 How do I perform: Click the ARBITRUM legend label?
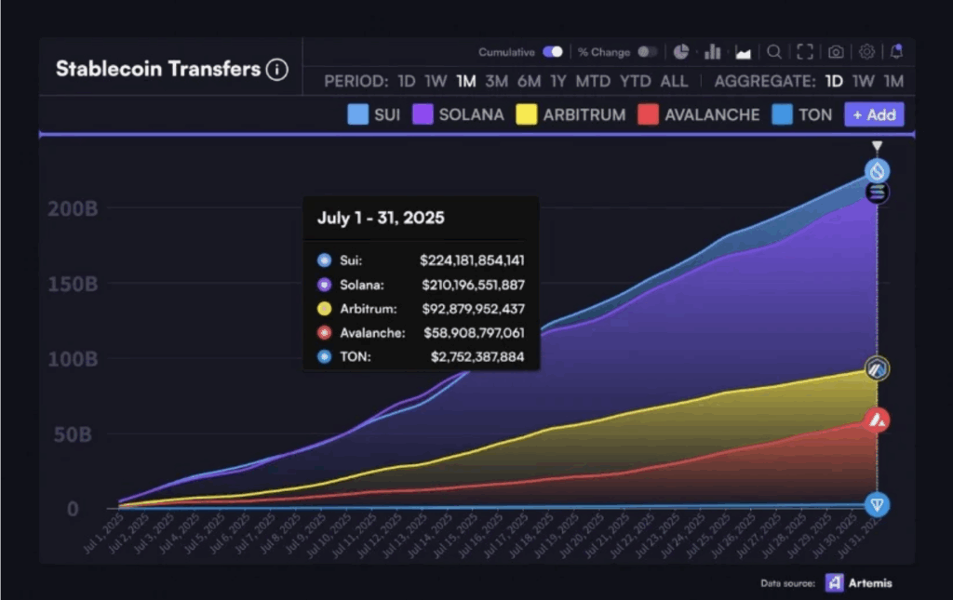[584, 114]
